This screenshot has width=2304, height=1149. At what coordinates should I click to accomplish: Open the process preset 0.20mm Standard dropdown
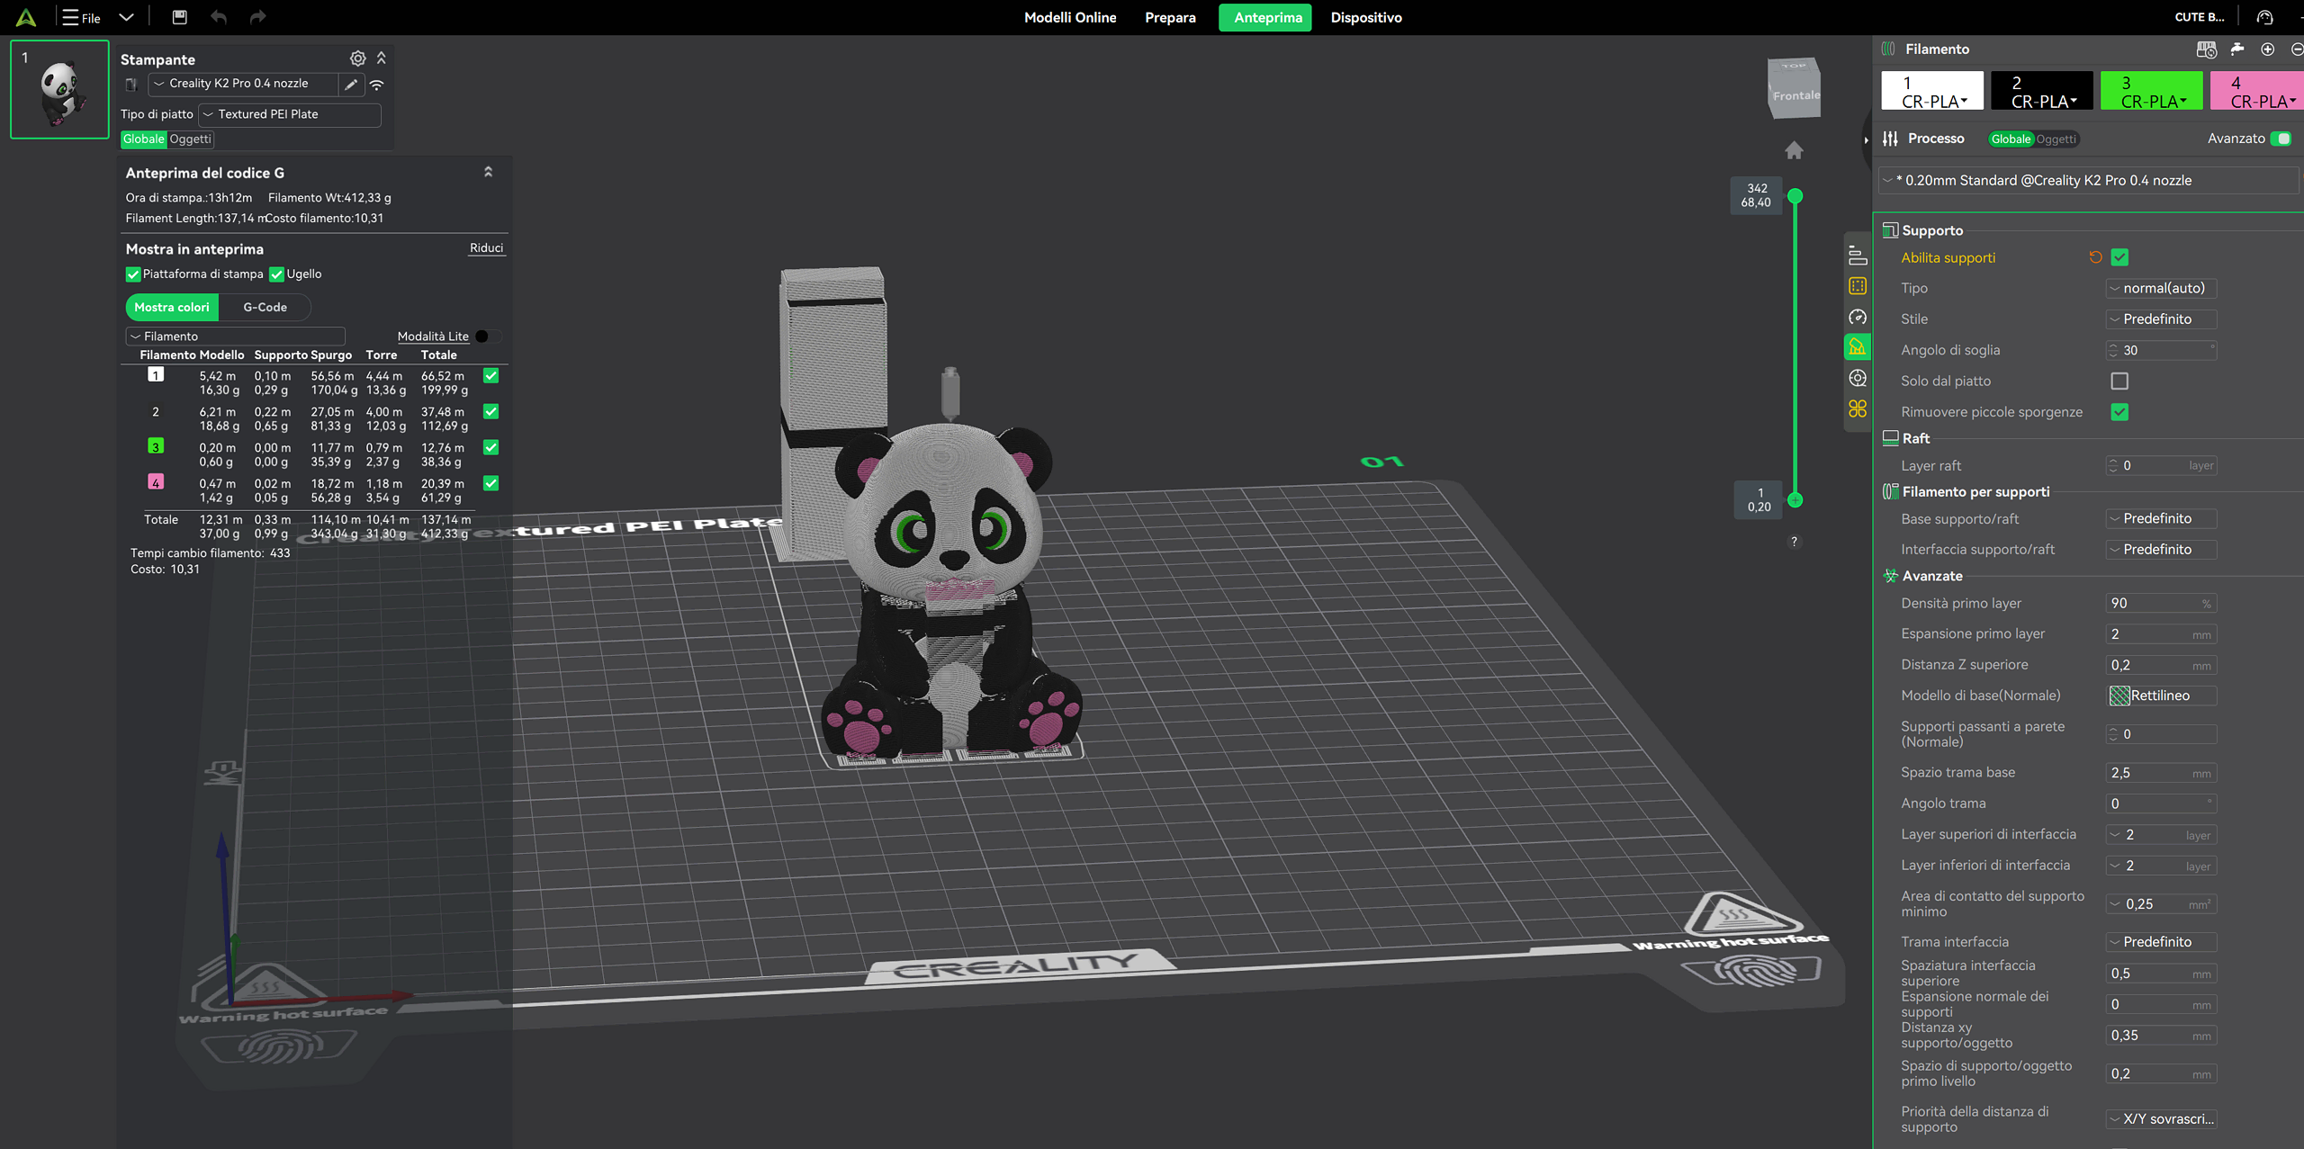[2088, 180]
